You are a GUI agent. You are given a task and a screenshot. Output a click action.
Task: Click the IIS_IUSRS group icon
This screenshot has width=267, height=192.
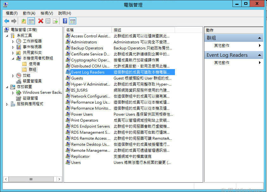[68, 90]
